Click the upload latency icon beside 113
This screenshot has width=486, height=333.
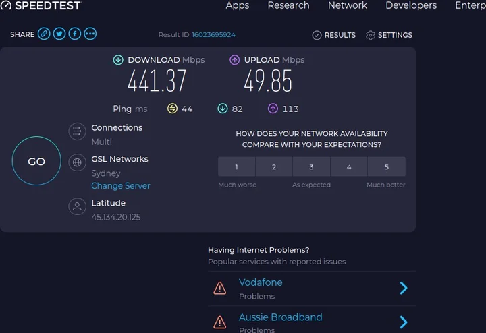273,109
